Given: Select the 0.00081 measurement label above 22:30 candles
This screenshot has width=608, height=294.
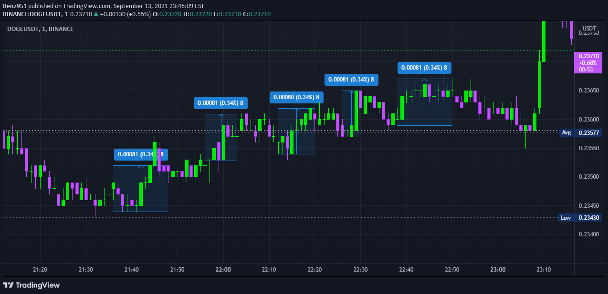Looking at the screenshot, I should click(351, 80).
